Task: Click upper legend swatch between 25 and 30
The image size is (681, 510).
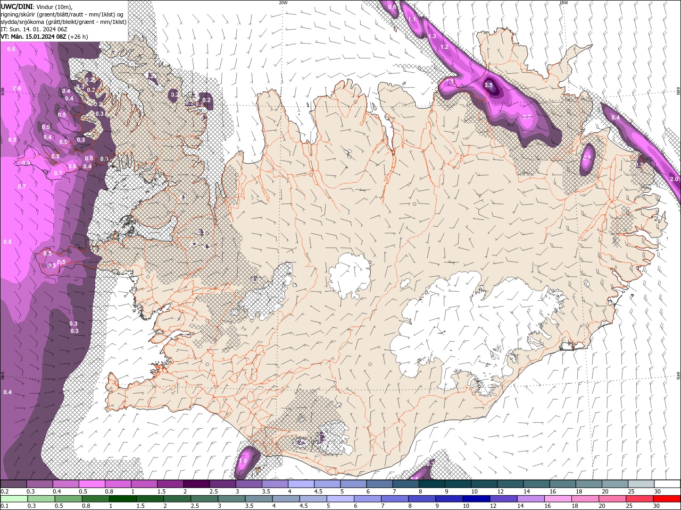Action: point(641,484)
